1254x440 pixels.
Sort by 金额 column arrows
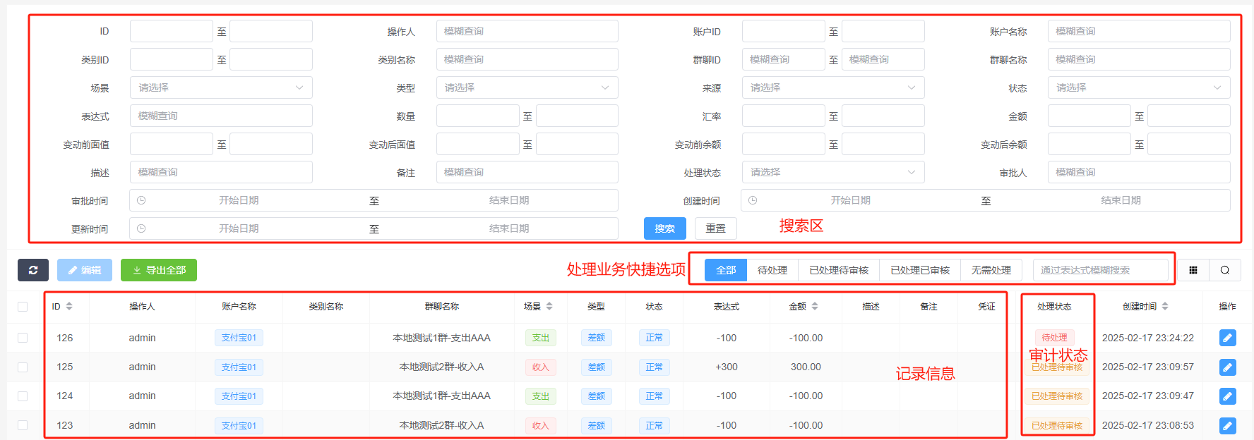(x=815, y=306)
